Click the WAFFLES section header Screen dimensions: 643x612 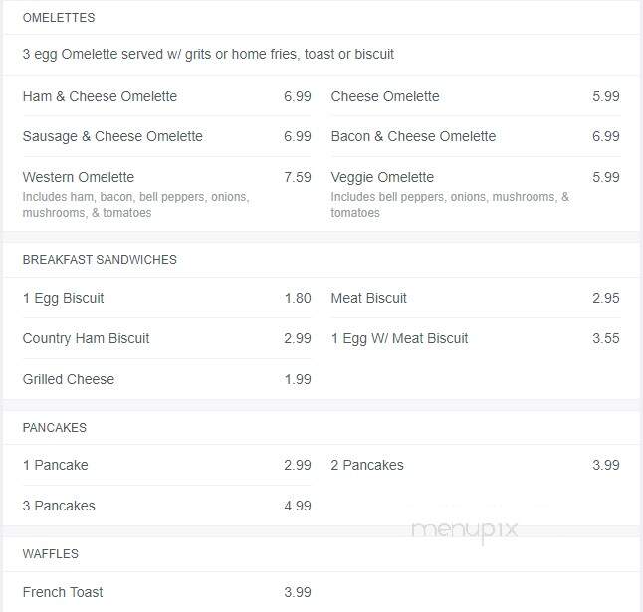click(x=51, y=554)
